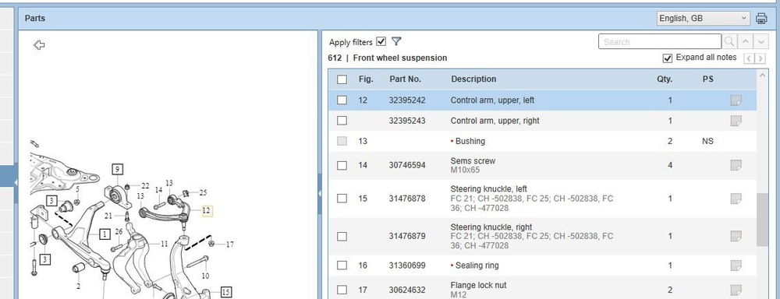The width and height of the screenshot is (780, 299).
Task: Tick checkbox for Sealing ring 31360699
Action: [342, 266]
